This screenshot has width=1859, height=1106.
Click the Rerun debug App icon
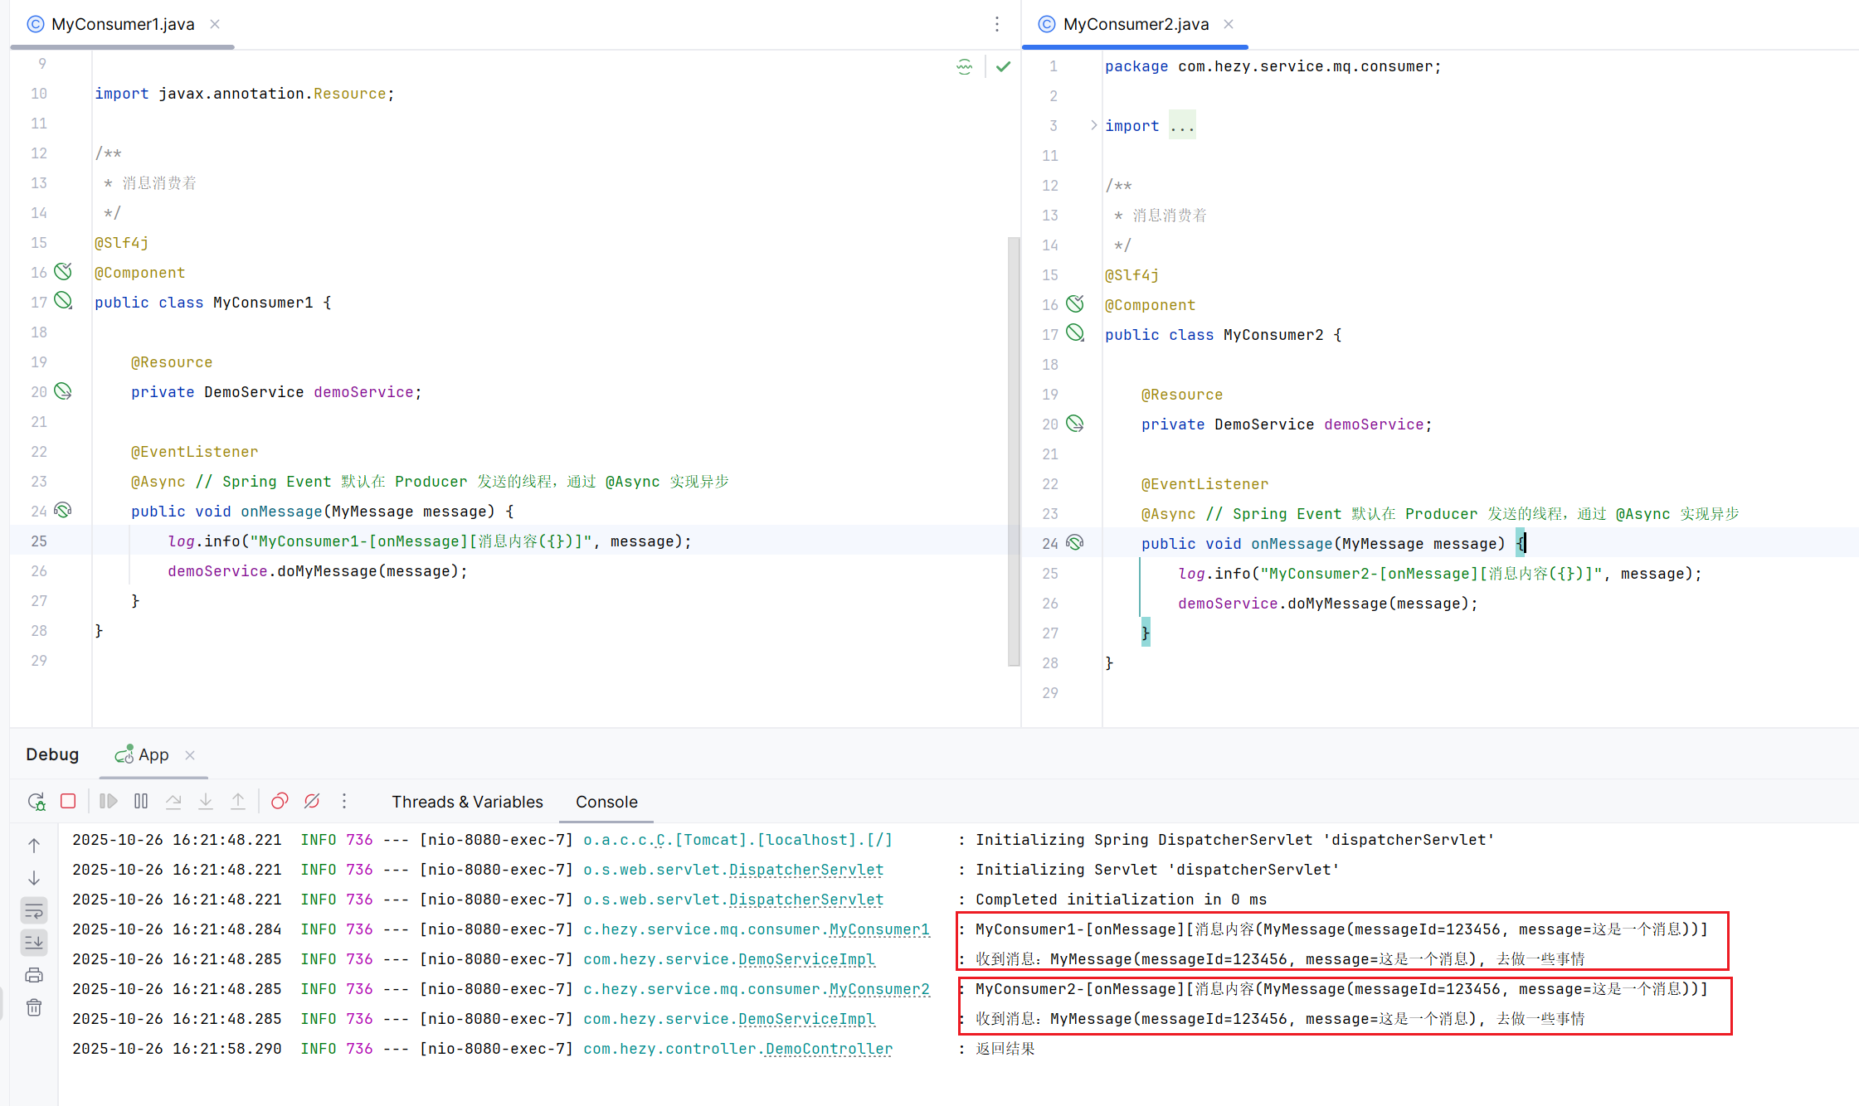pyautogui.click(x=36, y=802)
